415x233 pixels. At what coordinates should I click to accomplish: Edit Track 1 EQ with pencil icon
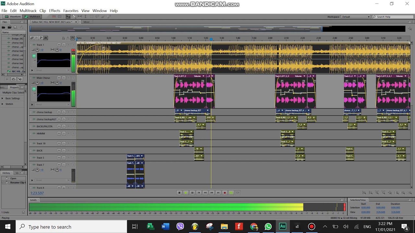34,61
